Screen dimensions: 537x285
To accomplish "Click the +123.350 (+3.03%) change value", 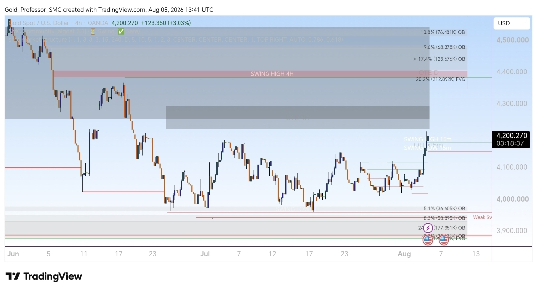I will [x=166, y=23].
